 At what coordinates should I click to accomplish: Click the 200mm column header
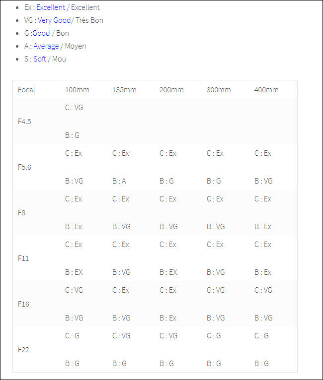point(171,90)
